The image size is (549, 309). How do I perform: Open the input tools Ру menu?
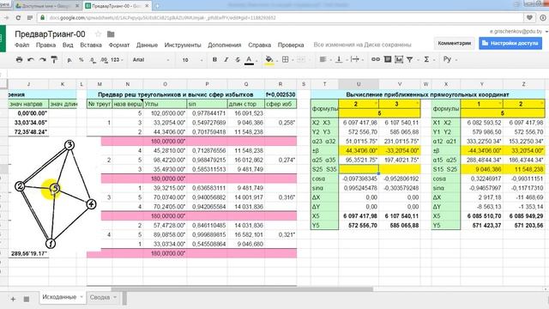(447, 59)
